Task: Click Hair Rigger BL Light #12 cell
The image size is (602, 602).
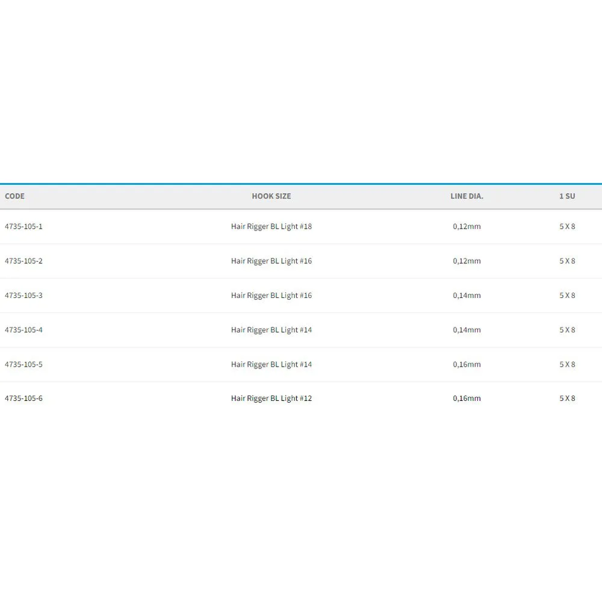Action: pos(272,399)
